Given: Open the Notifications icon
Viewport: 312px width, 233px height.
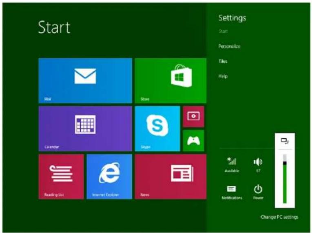Looking at the screenshot, I should (x=232, y=192).
